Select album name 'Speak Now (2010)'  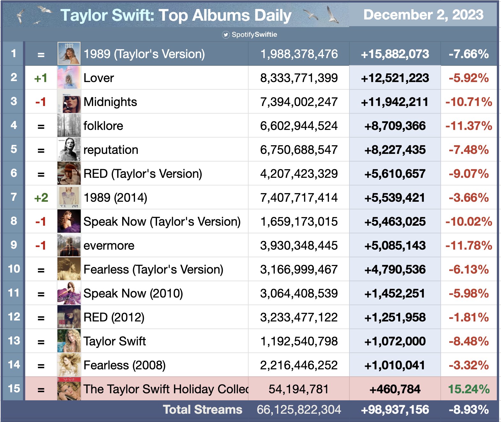[x=133, y=294]
